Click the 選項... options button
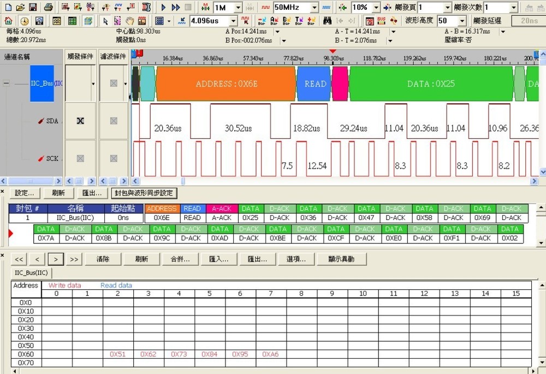 click(x=296, y=259)
